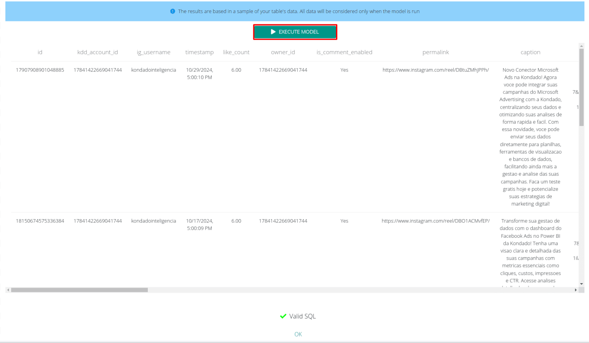
Task: Select the ig_username column header
Action: coord(154,52)
